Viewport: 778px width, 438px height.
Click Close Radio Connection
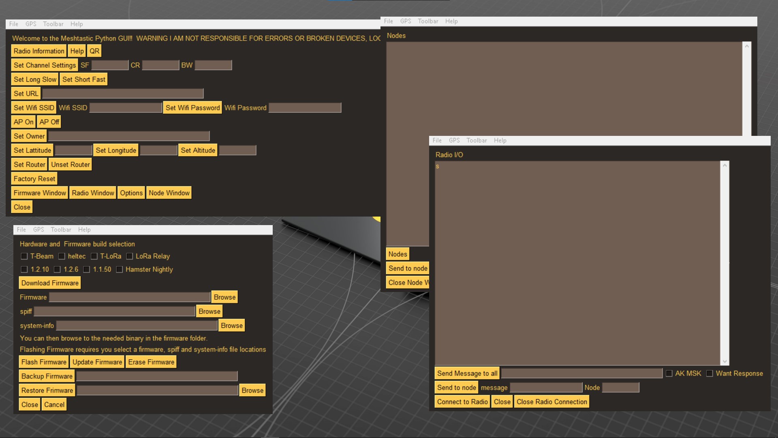point(551,401)
